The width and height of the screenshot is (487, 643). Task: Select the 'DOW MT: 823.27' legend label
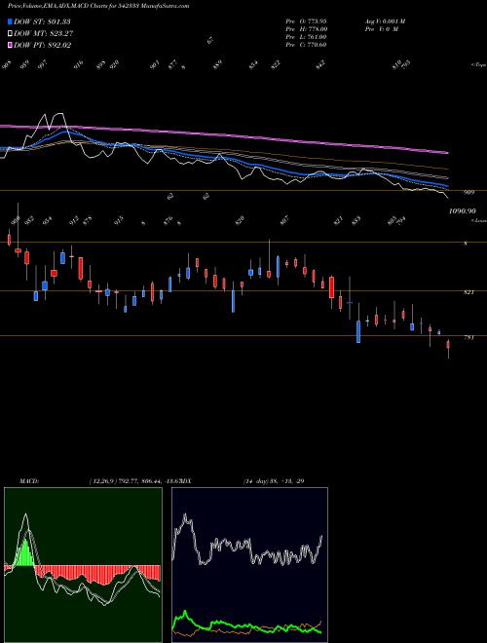tap(44, 33)
